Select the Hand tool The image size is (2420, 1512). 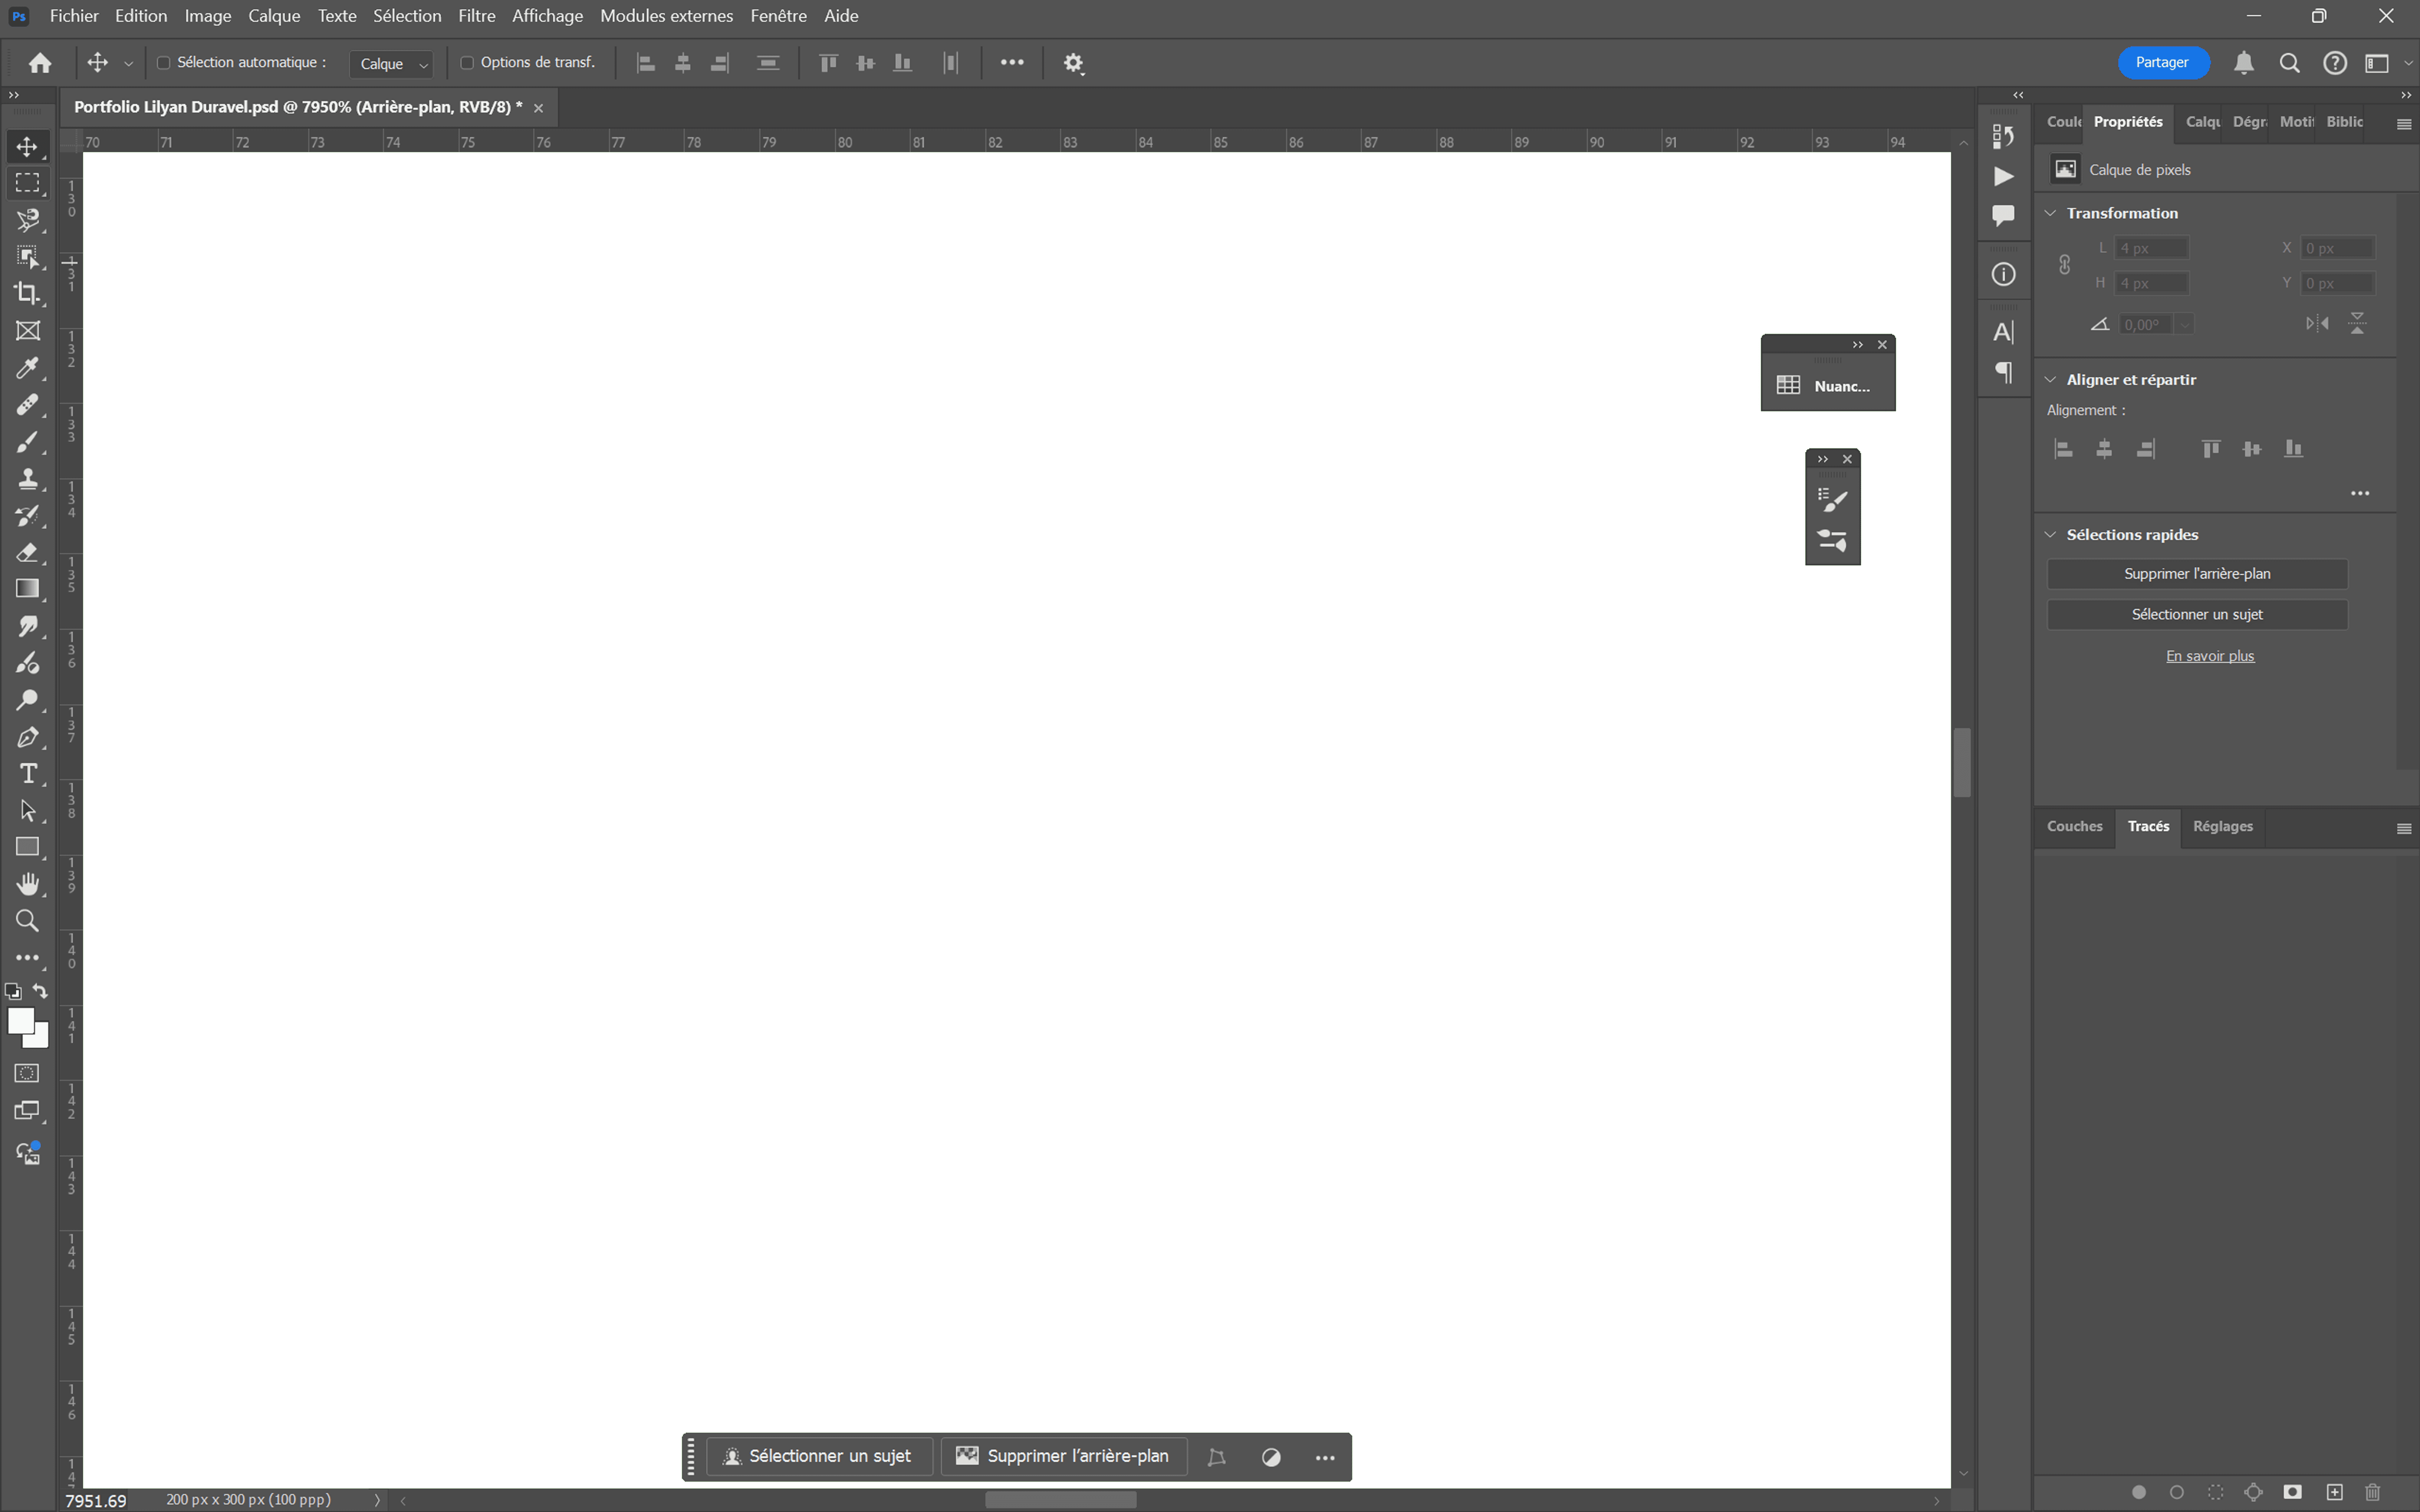coord(27,884)
